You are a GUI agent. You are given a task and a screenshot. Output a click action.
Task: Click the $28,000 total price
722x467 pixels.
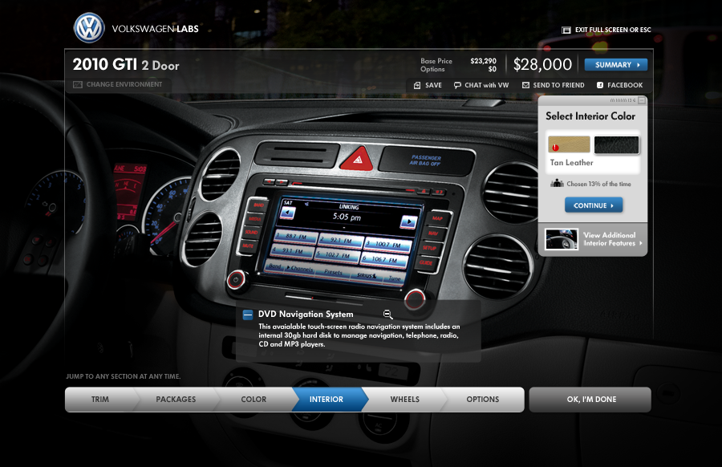click(x=542, y=64)
